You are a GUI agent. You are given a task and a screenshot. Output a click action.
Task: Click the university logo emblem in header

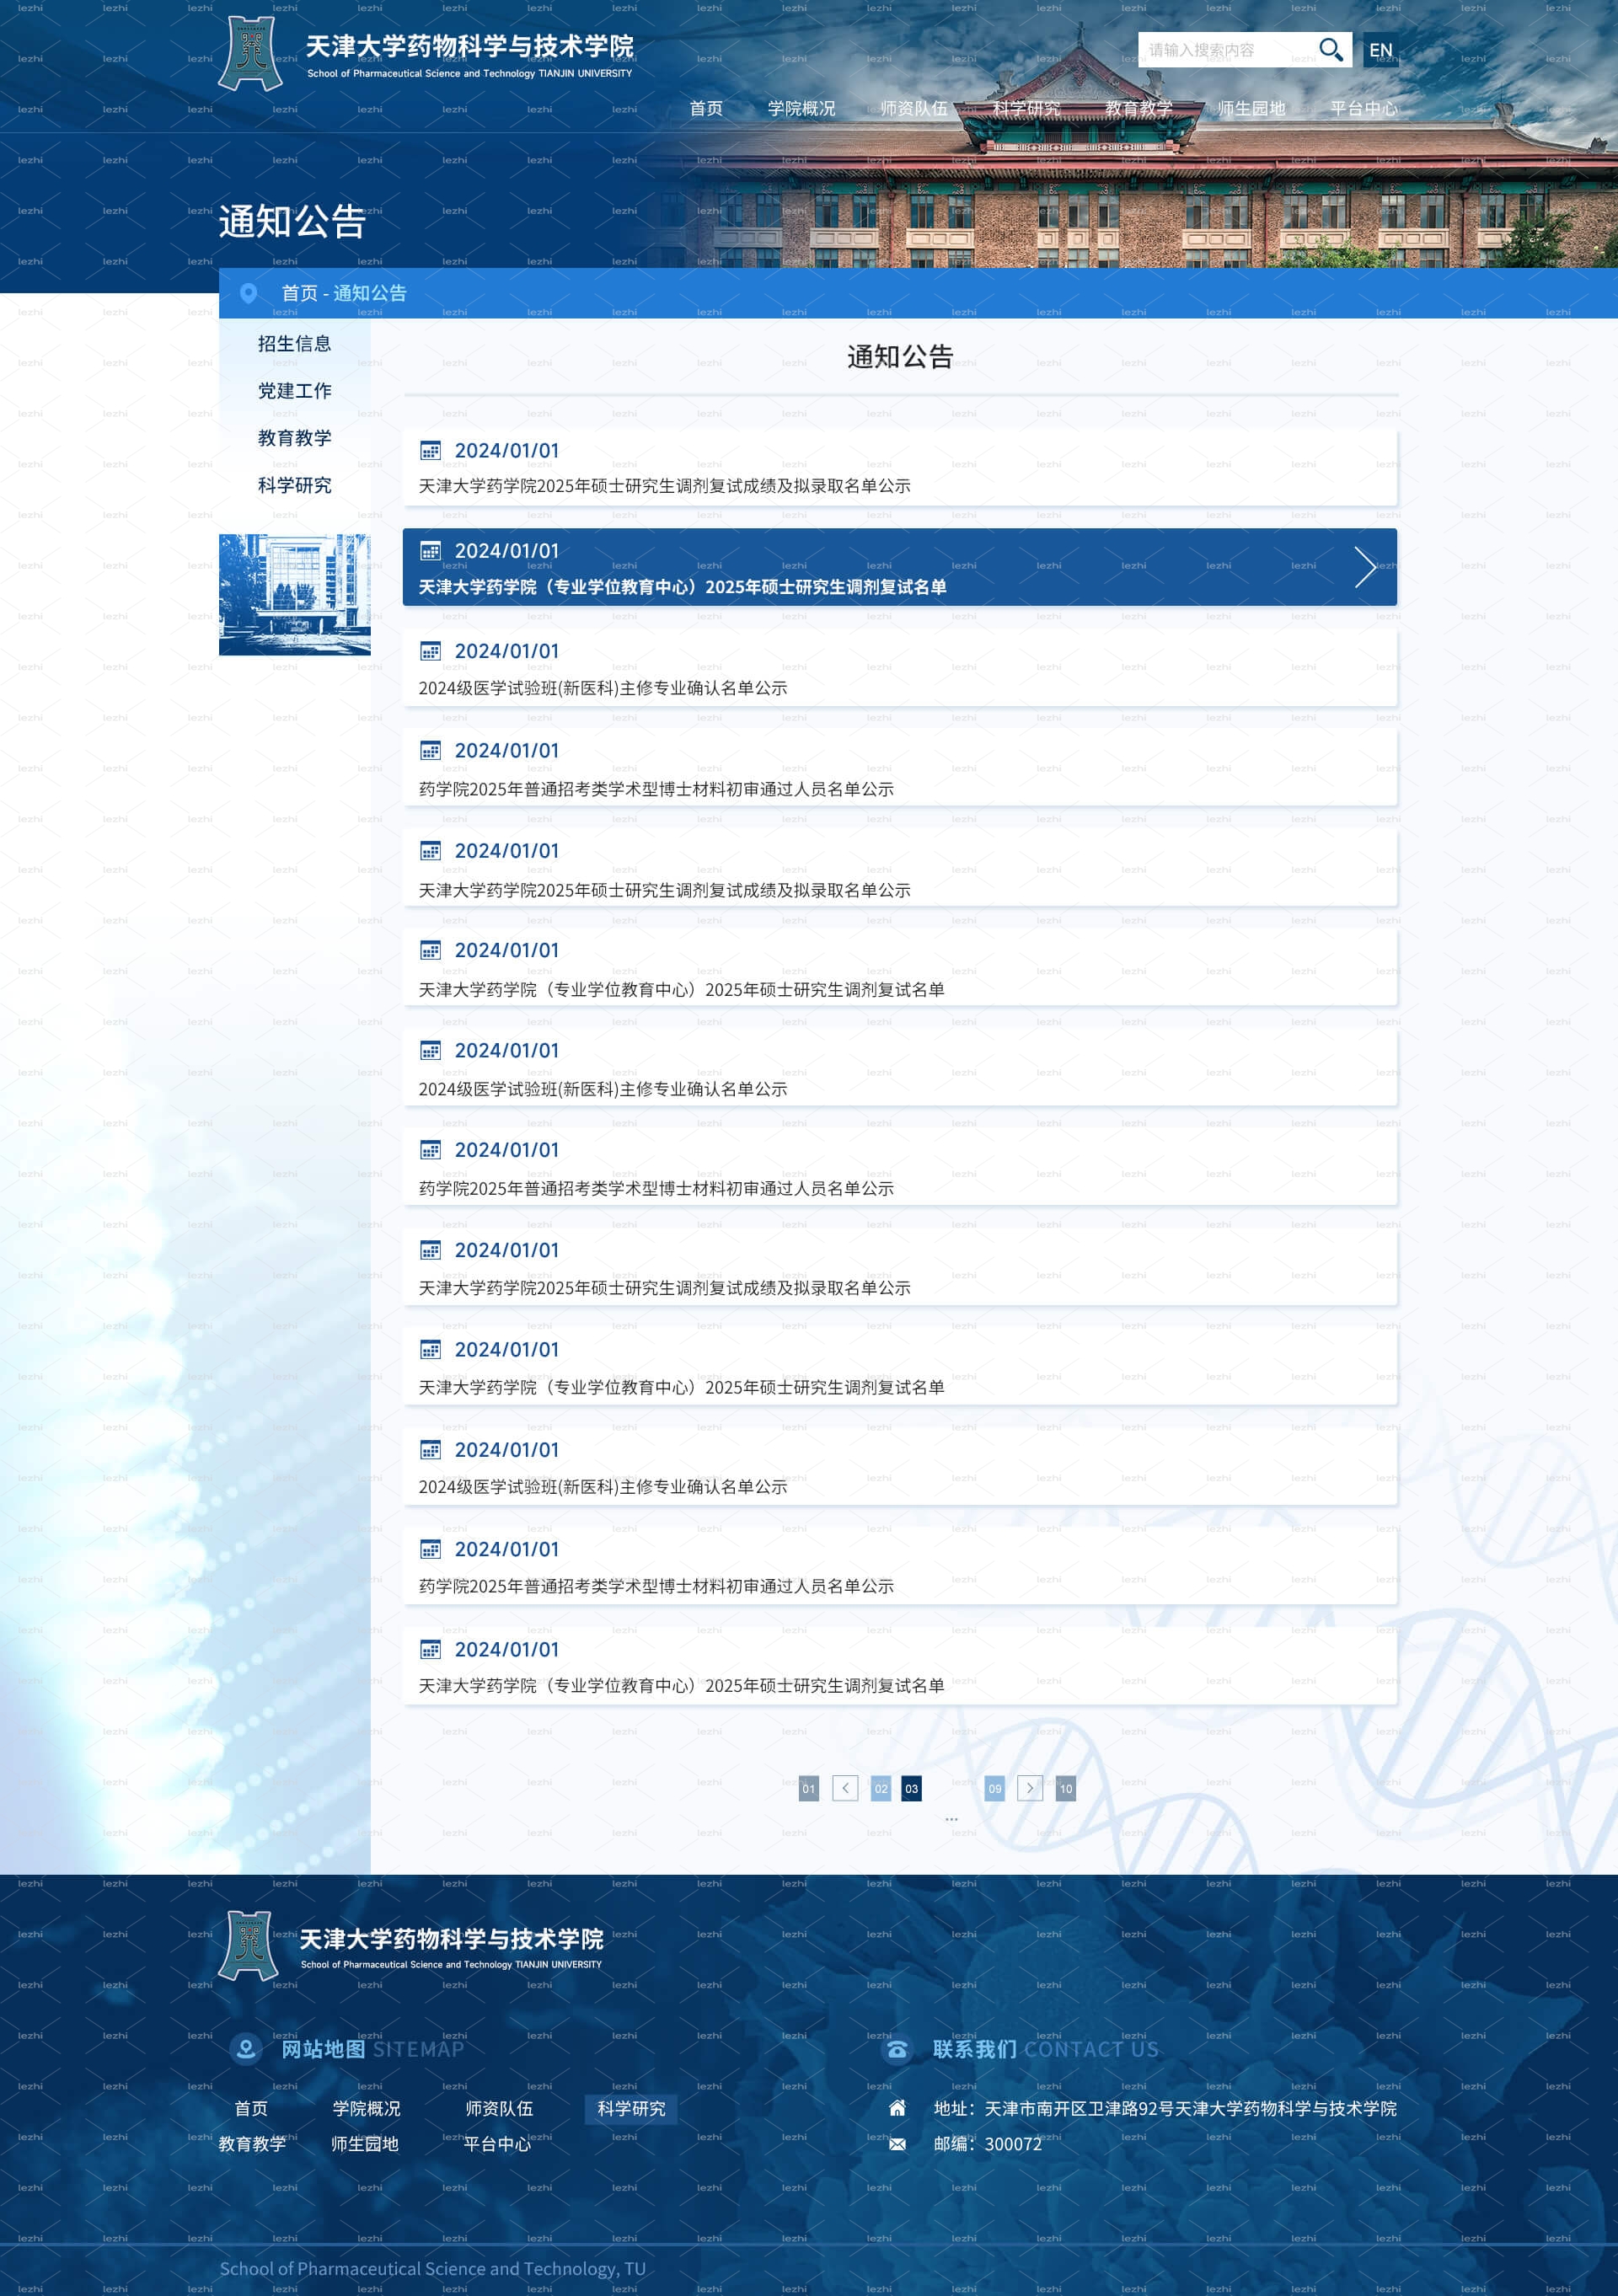[250, 53]
